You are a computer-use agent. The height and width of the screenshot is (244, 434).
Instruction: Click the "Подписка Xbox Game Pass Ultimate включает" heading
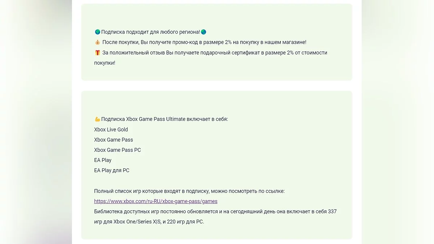click(x=165, y=119)
